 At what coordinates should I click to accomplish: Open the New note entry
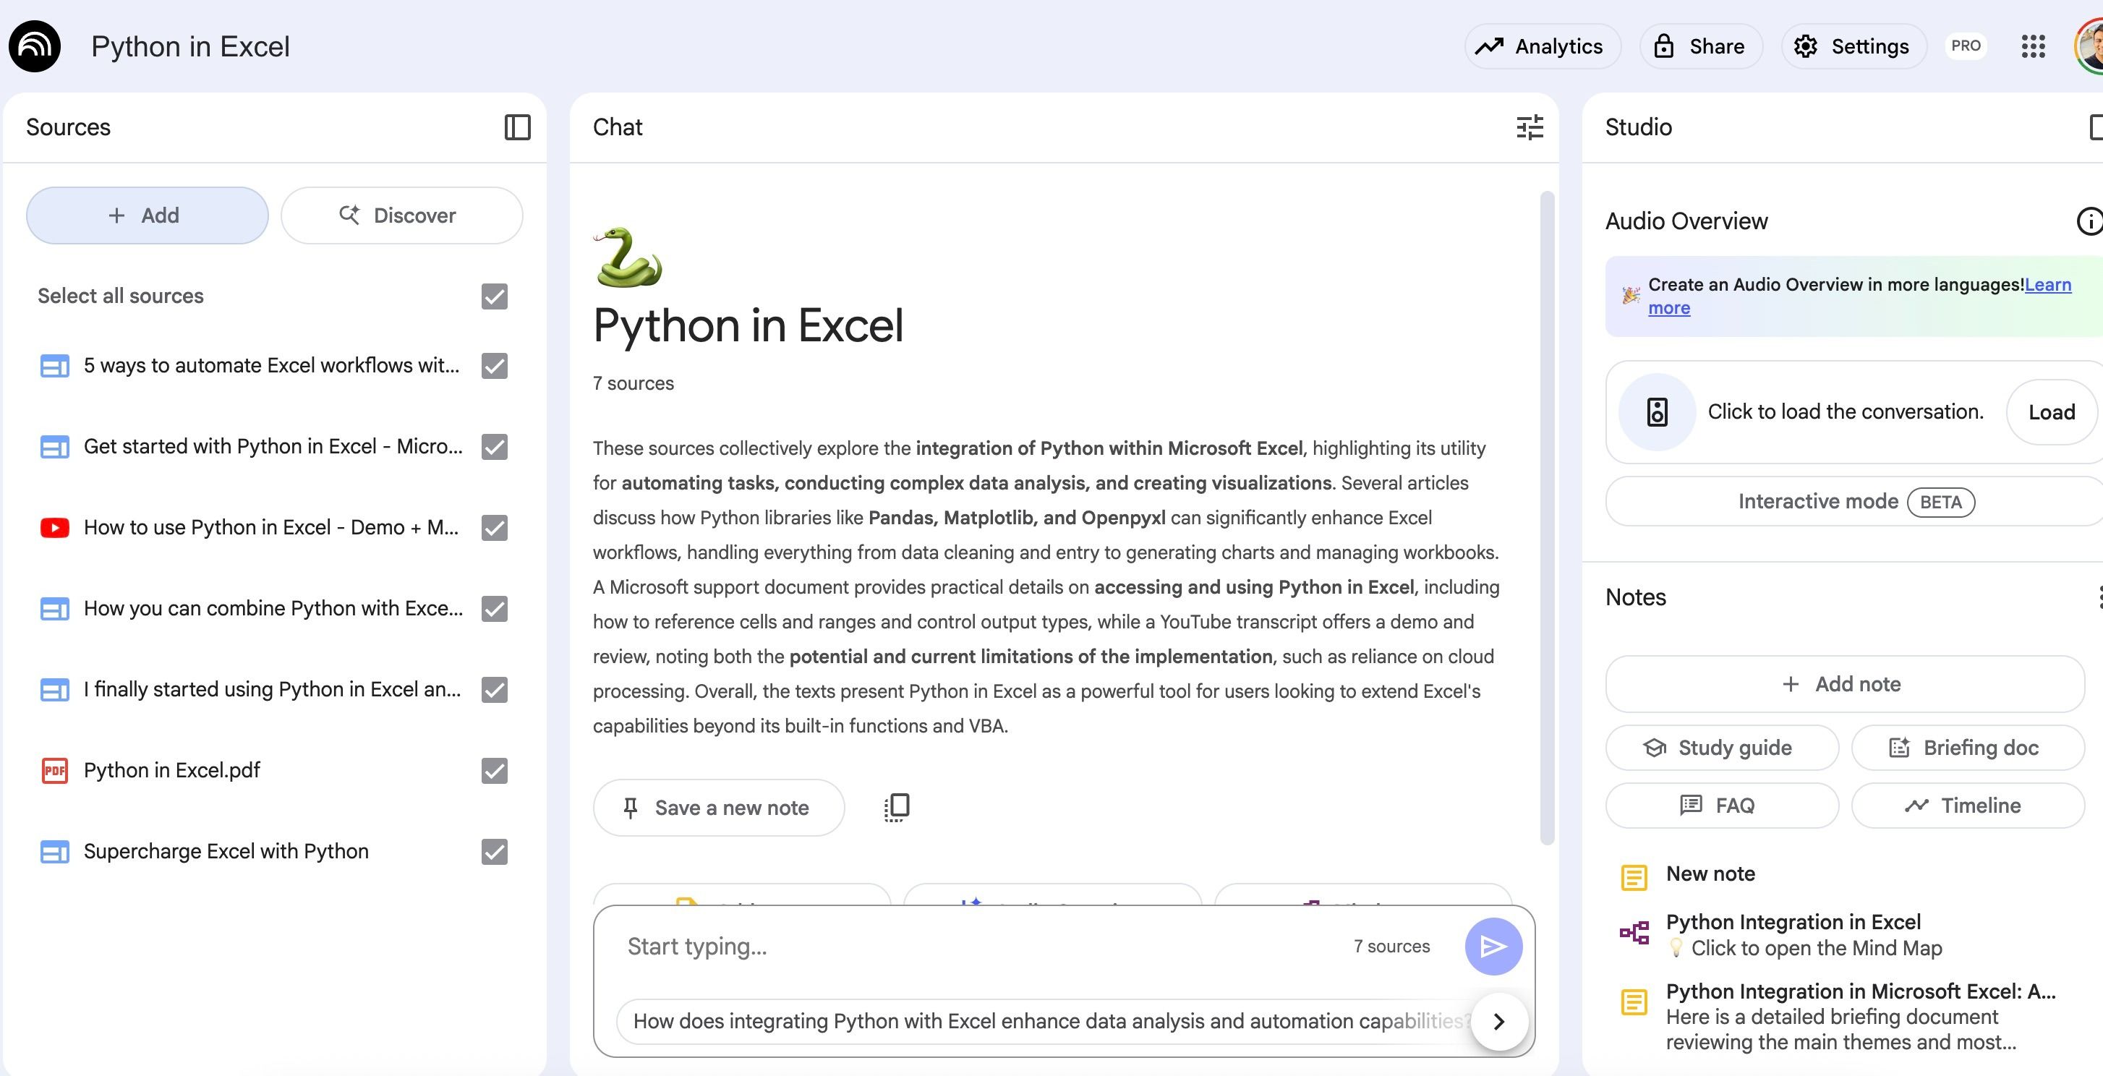(x=1710, y=874)
